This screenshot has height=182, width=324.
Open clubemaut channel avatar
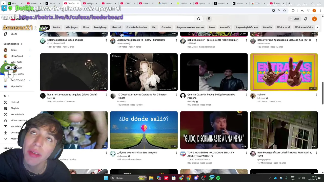113,154
